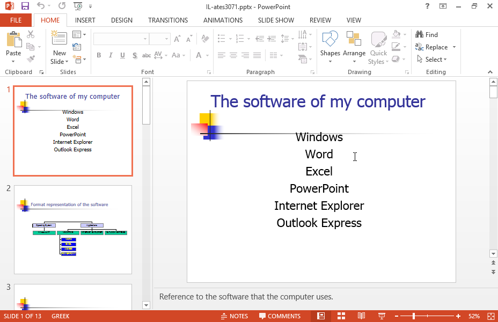Click the Undo arrow icon
Image resolution: width=498 pixels, height=322 pixels.
(x=41, y=6)
